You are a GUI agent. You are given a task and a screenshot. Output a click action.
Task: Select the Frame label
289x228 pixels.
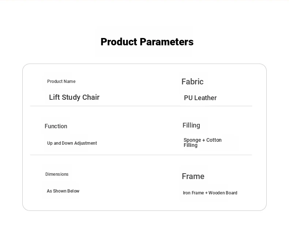click(193, 176)
